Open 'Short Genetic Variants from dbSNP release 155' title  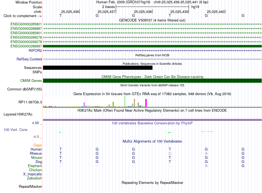pyautogui.click(x=152, y=85)
